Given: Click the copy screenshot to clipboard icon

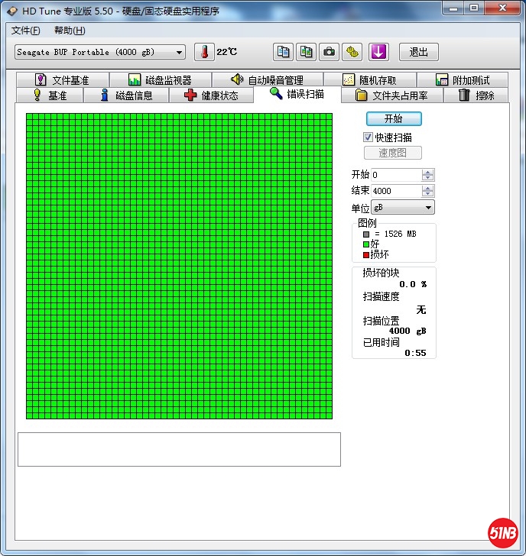Looking at the screenshot, I should (306, 52).
